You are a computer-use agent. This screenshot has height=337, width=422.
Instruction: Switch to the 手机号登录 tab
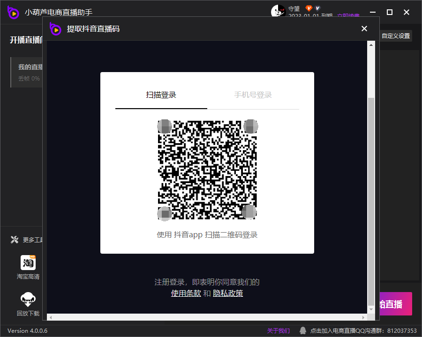pos(253,95)
